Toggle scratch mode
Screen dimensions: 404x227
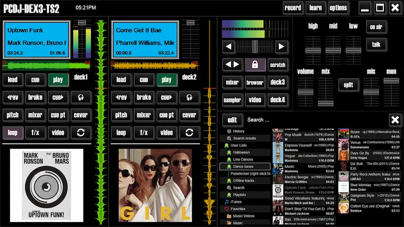pyautogui.click(x=277, y=65)
